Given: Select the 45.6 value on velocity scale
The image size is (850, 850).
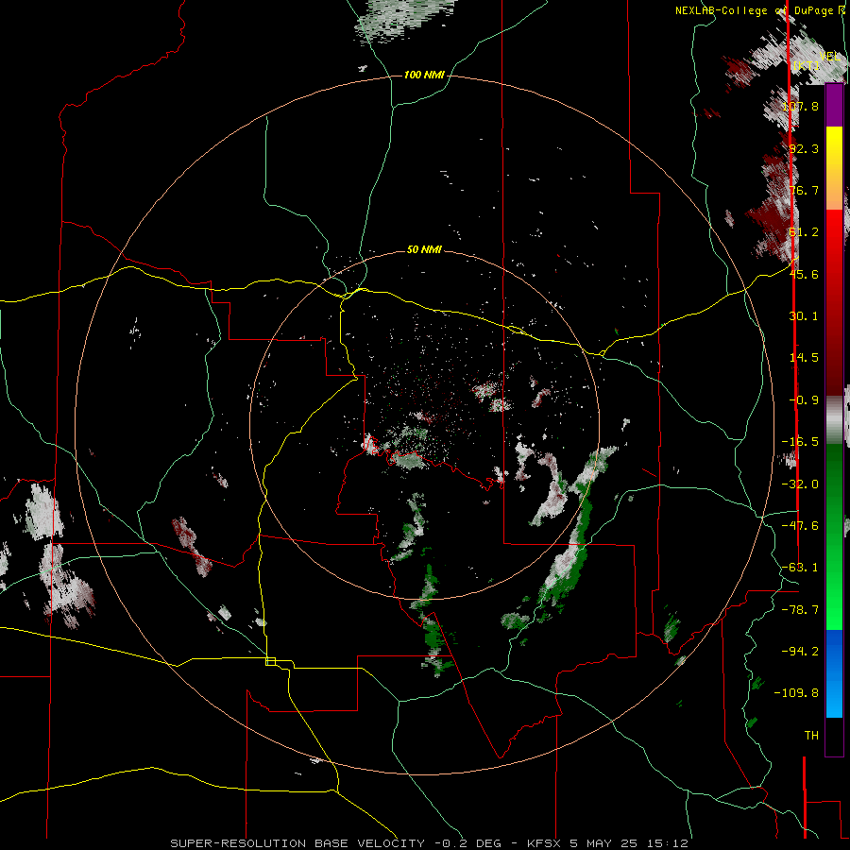Looking at the screenshot, I should click(x=804, y=274).
